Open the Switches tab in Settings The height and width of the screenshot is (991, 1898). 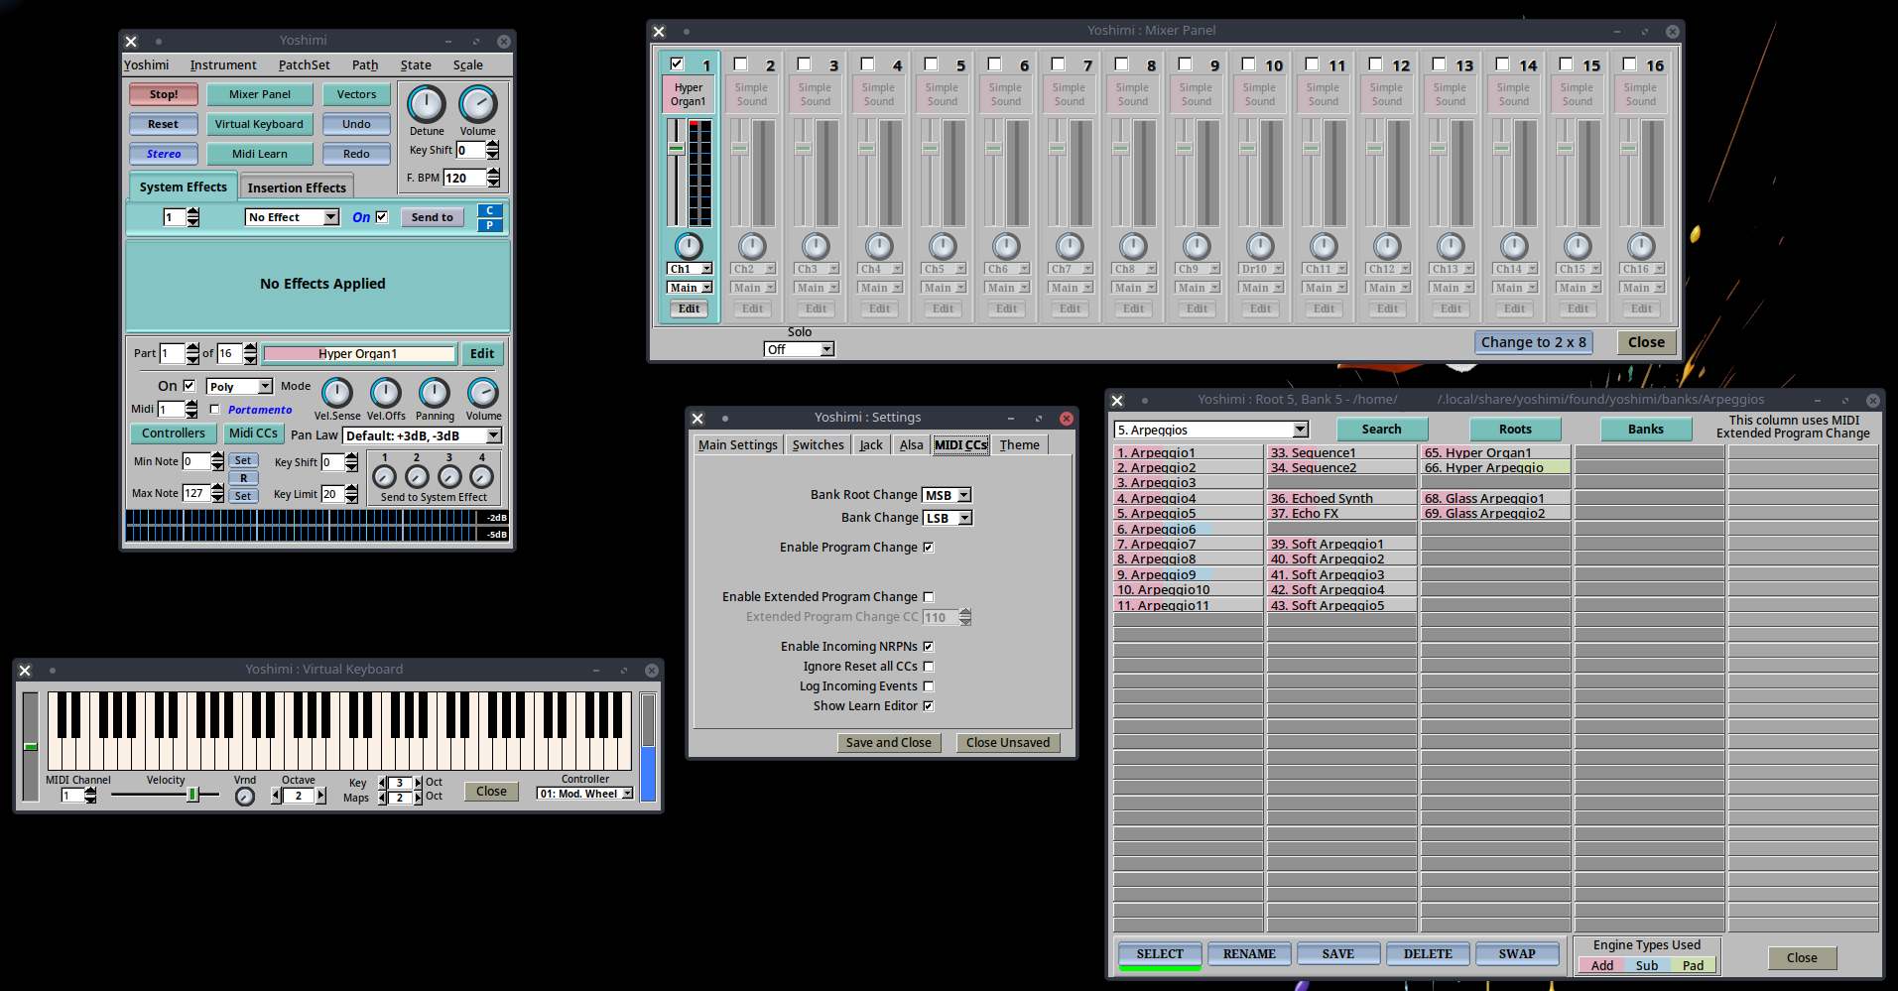click(819, 445)
